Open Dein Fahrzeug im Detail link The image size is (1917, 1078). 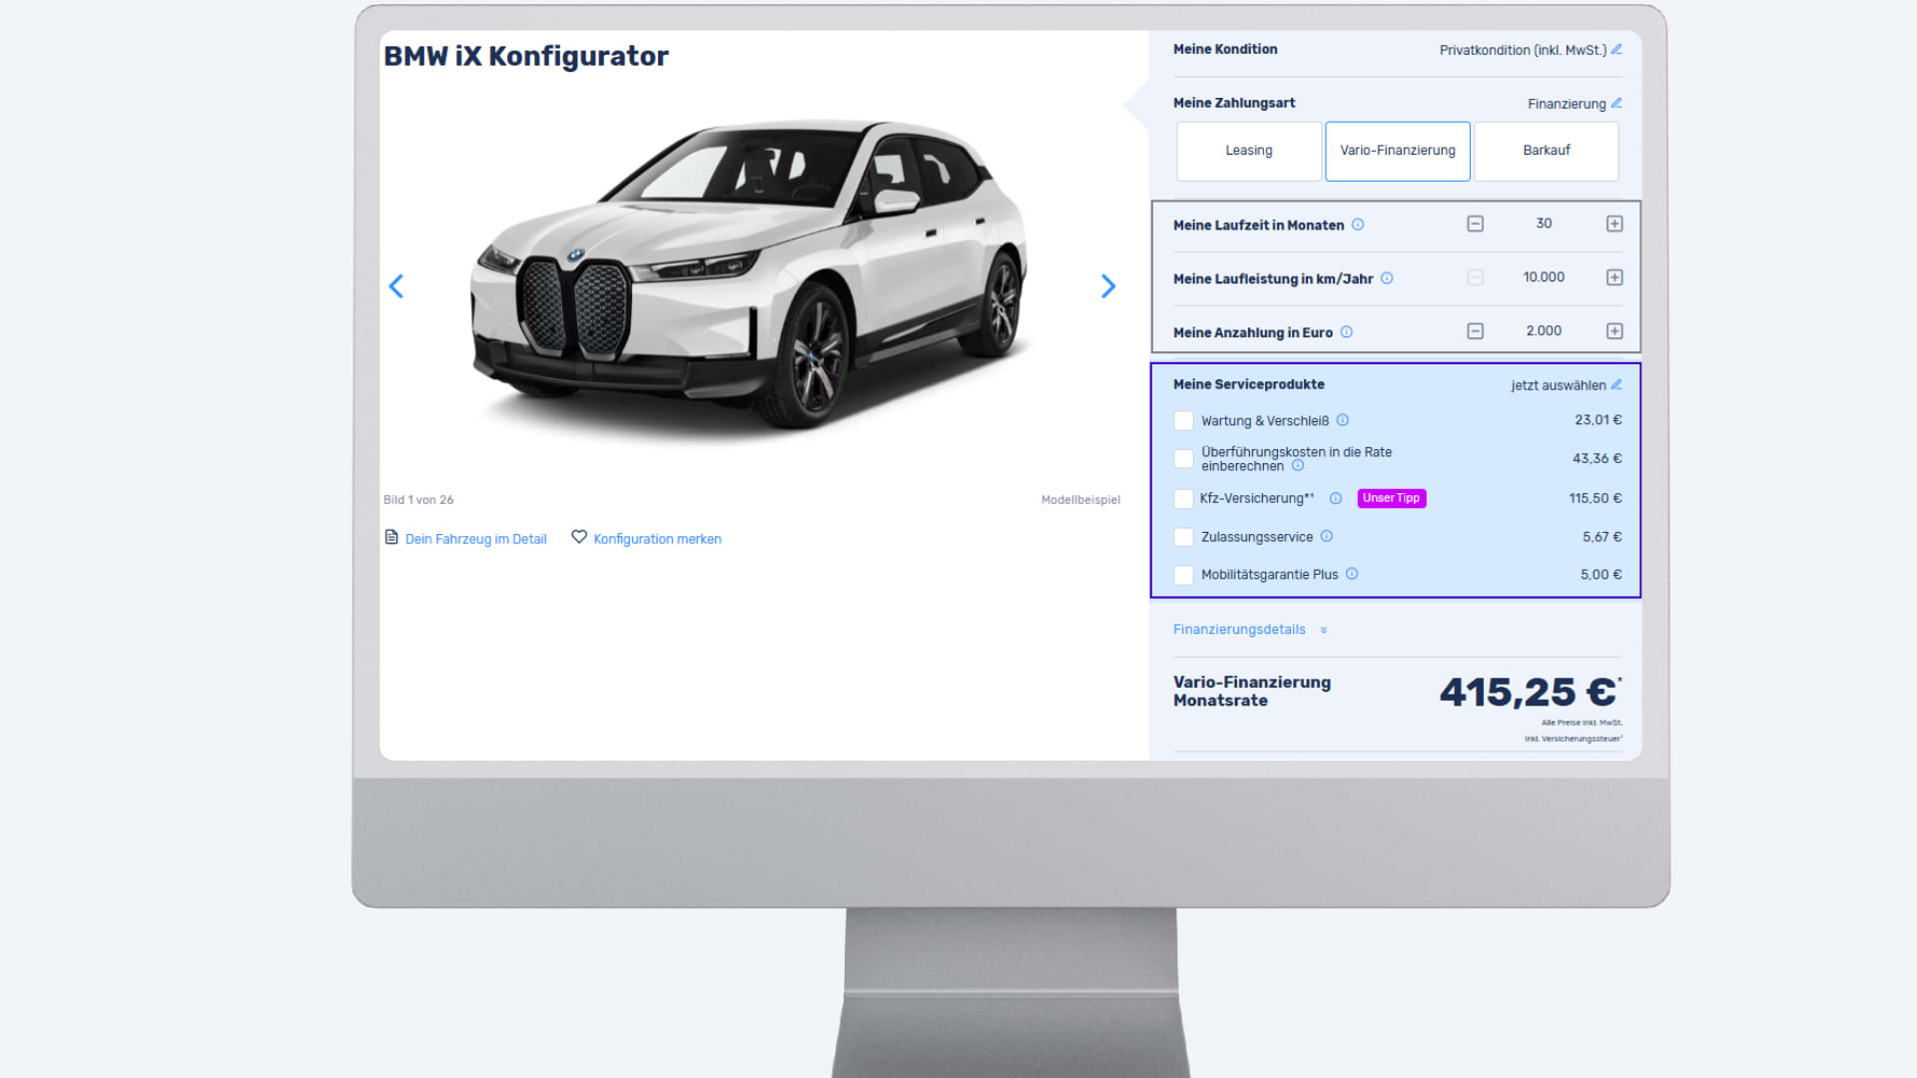[475, 539]
